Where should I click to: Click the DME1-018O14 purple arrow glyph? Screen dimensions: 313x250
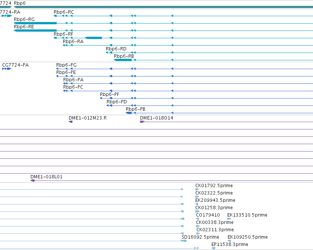[x=142, y=122]
